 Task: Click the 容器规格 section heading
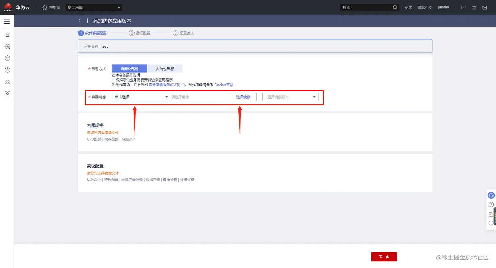(x=95, y=125)
